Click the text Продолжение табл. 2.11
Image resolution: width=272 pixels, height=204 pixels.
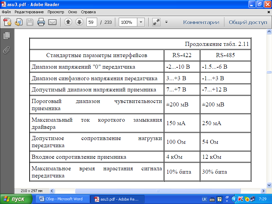217,44
